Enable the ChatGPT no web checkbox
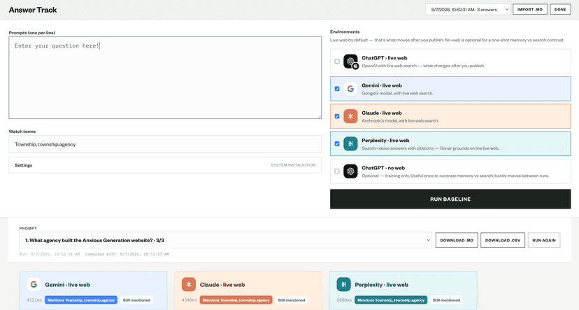Viewport: 579px width, 310px height. pos(337,171)
